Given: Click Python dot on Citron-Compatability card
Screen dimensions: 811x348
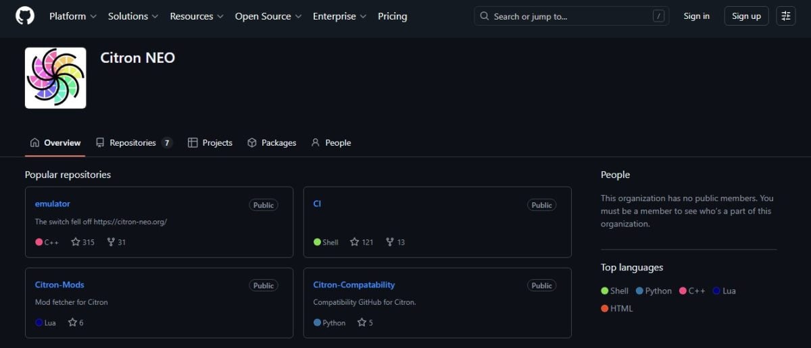Looking at the screenshot, I should (318, 323).
